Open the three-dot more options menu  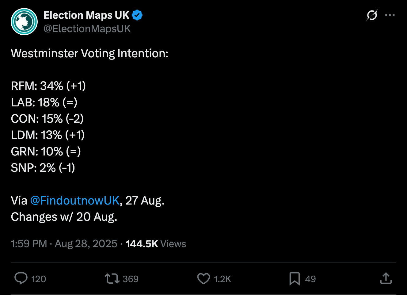click(390, 15)
